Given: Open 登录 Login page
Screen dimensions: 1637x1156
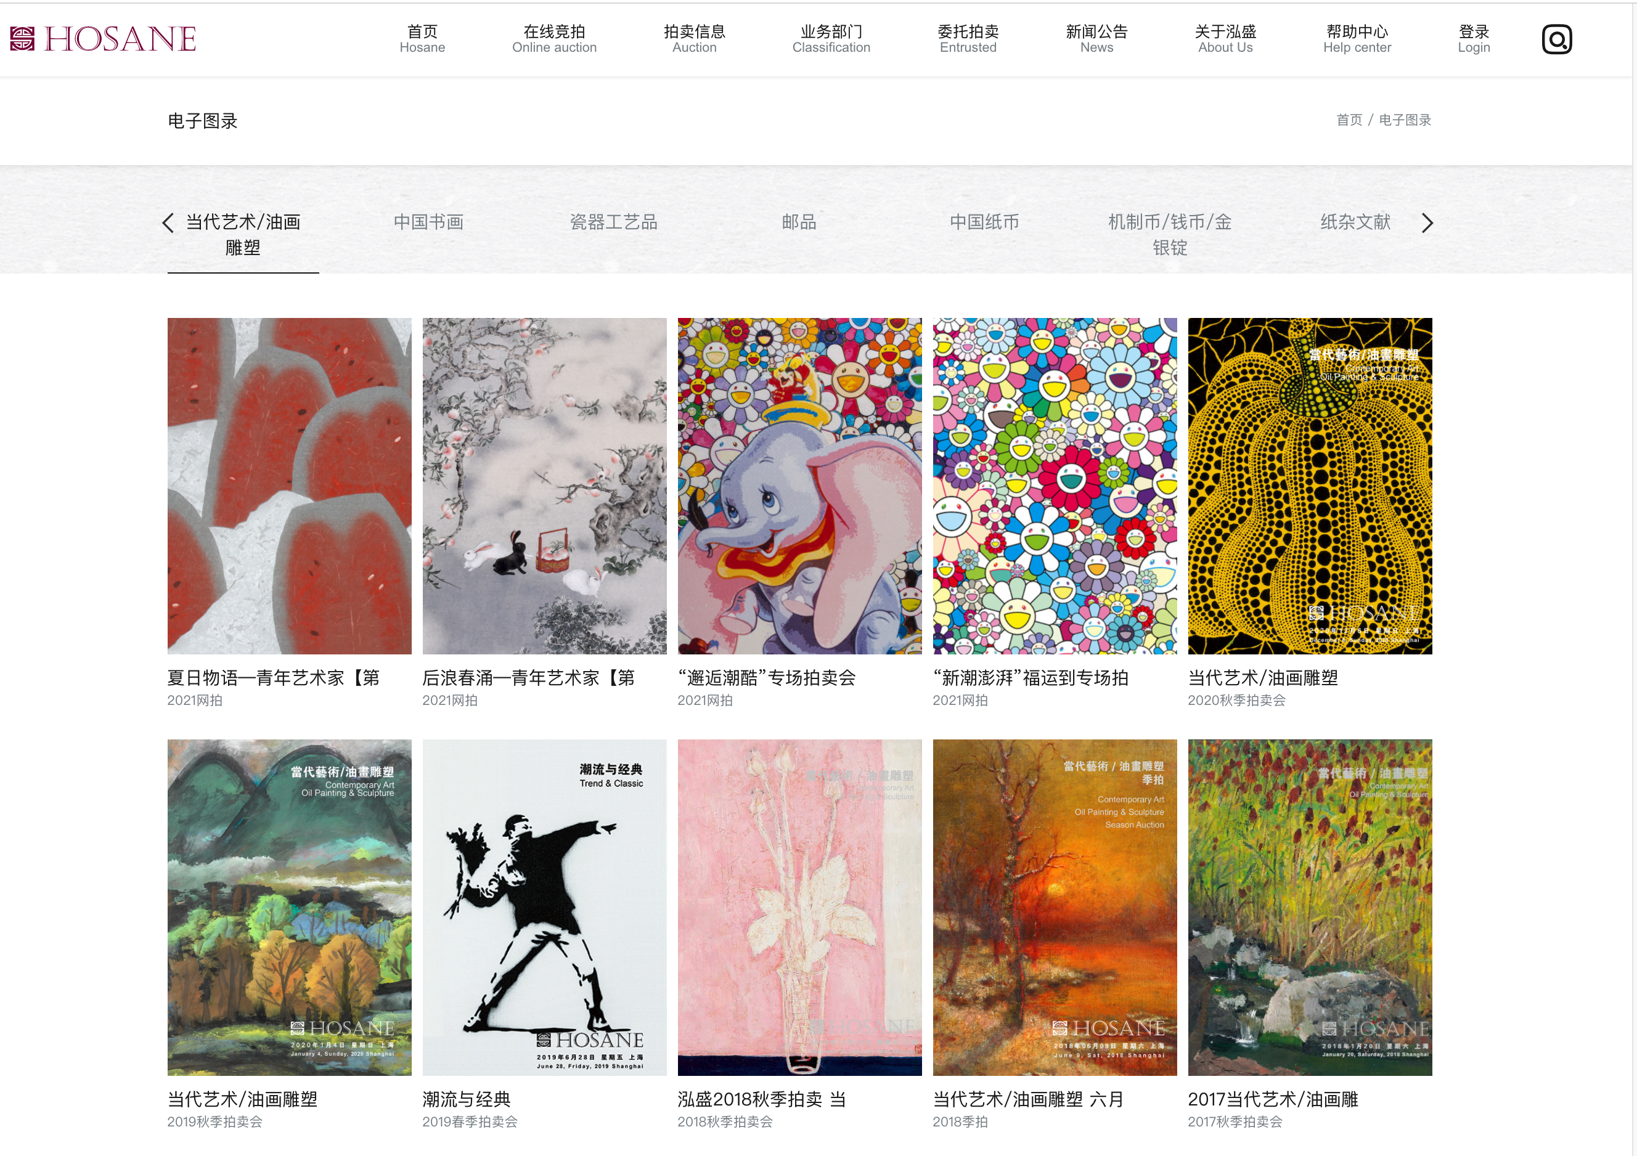Looking at the screenshot, I should pyautogui.click(x=1474, y=39).
